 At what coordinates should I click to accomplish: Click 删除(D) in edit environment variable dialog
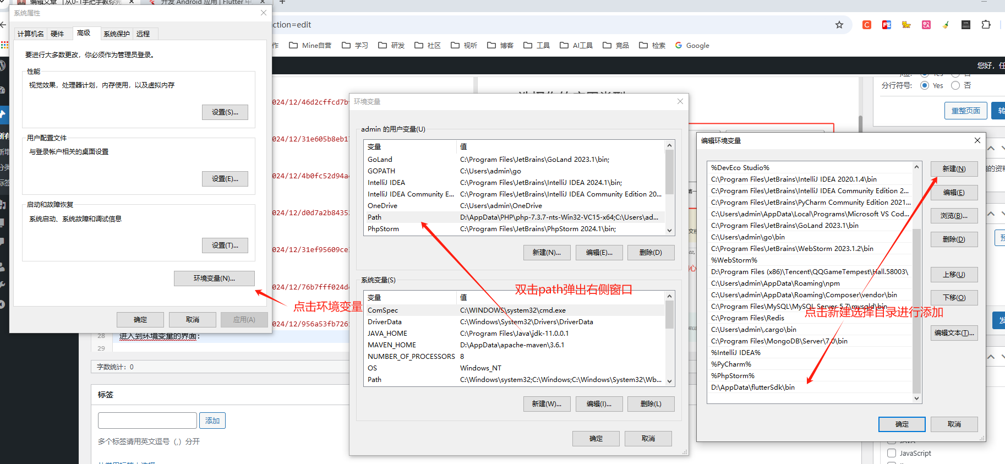(954, 239)
